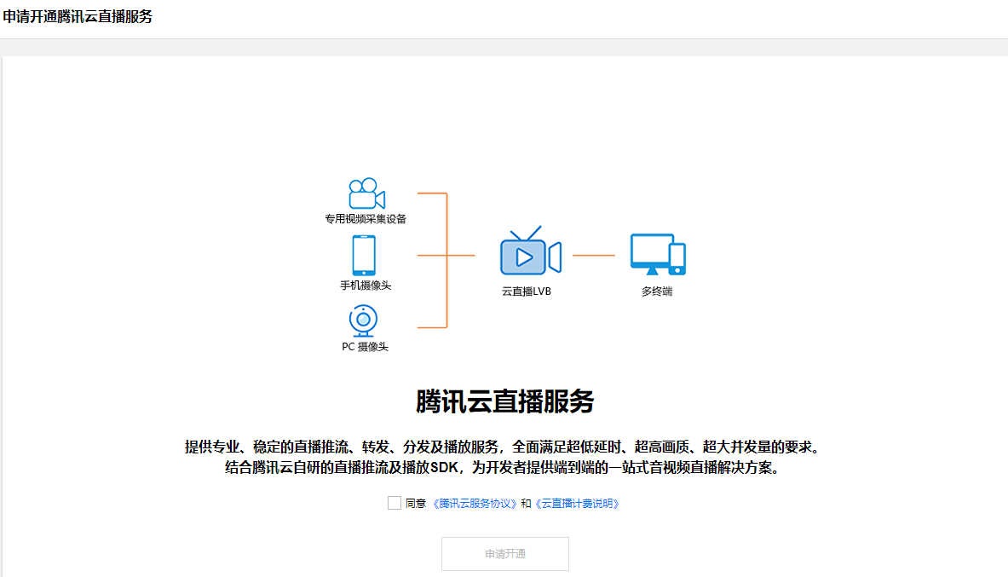Viewport: 1008px width, 577px height.
Task: Click the 申请开通腾讯云直播服务 page title
Action: tap(78, 17)
